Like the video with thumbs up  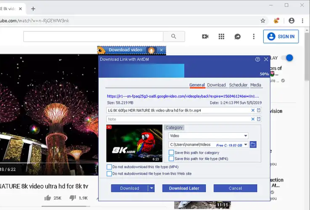(48, 198)
